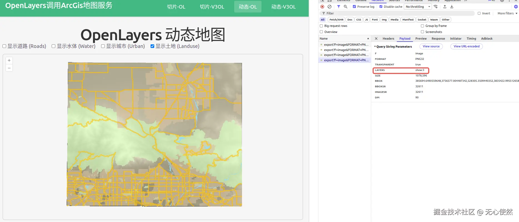The image size is (519, 222).
Task: Open the Preview tab
Action: pyautogui.click(x=421, y=39)
